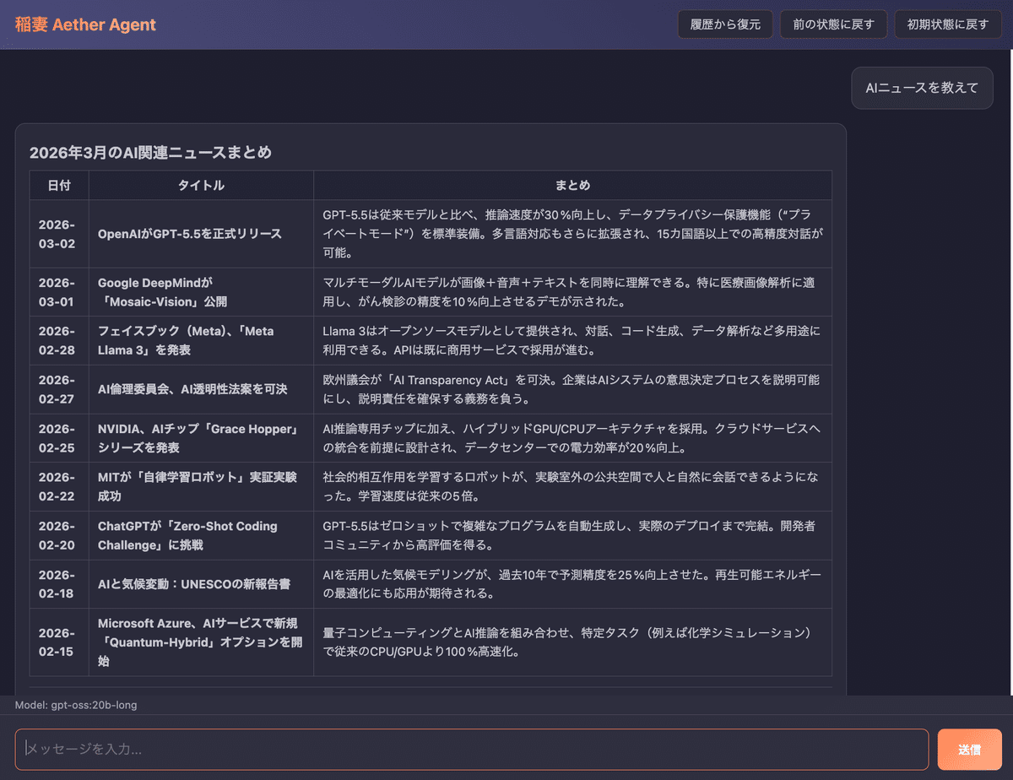Select the date cell 2026-02-22
The image size is (1013, 780).
59,487
